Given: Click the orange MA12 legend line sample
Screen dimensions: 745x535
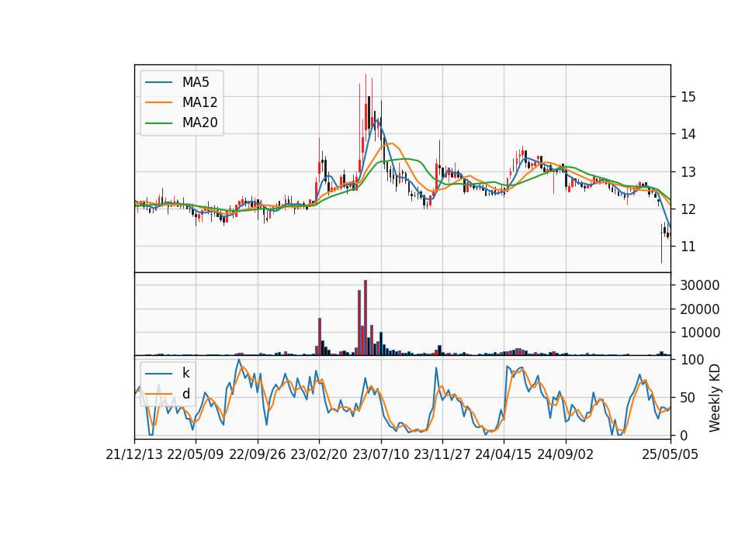Looking at the screenshot, I should [158, 102].
